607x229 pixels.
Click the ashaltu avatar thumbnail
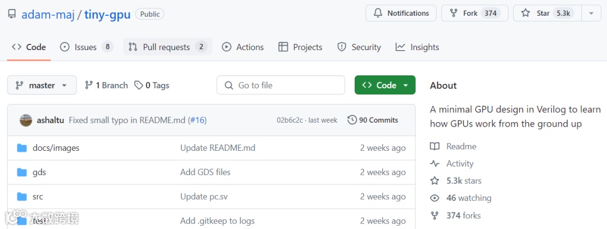26,120
